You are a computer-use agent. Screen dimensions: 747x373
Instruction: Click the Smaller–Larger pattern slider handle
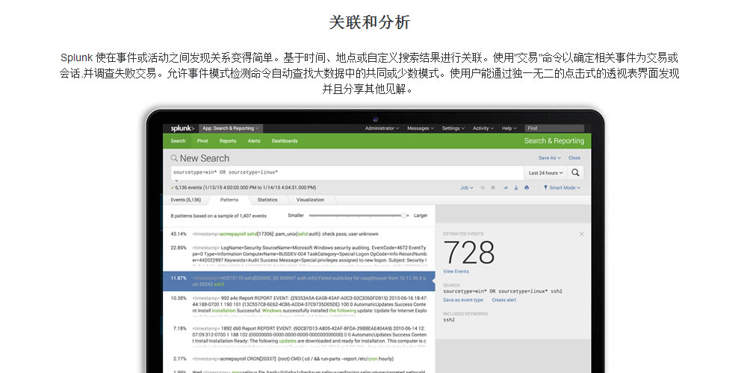click(404, 216)
